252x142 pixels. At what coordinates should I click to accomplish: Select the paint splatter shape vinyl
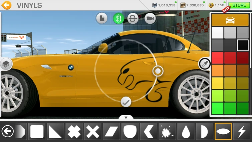coord(167,131)
